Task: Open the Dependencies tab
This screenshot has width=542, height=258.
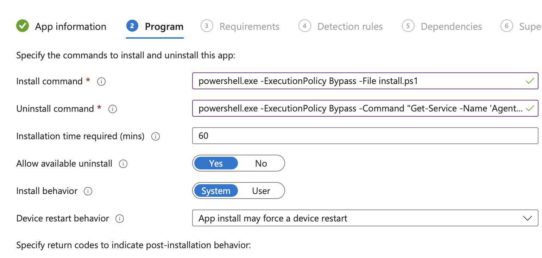Action: [x=451, y=27]
